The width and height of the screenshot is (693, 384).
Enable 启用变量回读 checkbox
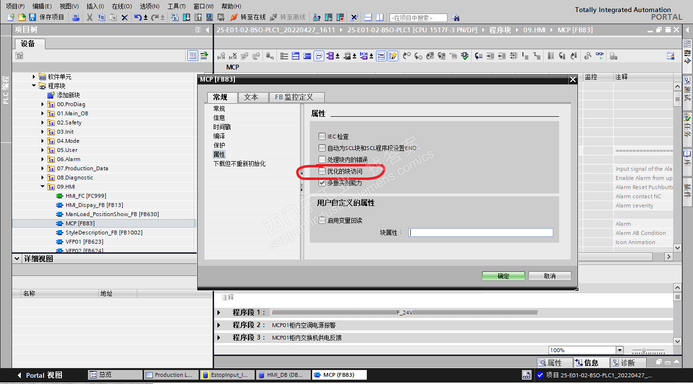point(322,220)
